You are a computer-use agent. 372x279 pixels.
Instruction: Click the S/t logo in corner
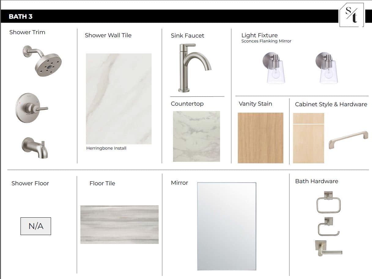pos(352,15)
